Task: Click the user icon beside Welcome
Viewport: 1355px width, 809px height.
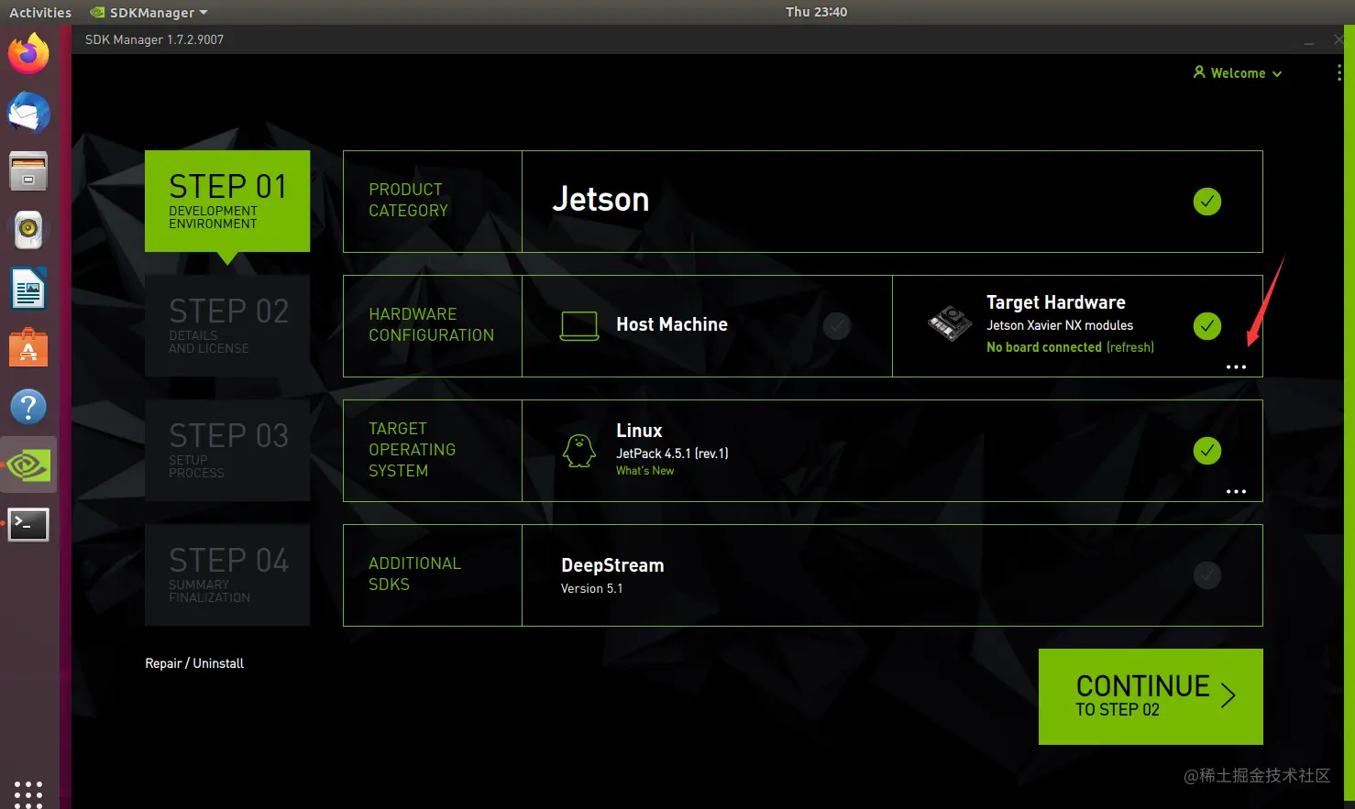Action: (x=1199, y=71)
